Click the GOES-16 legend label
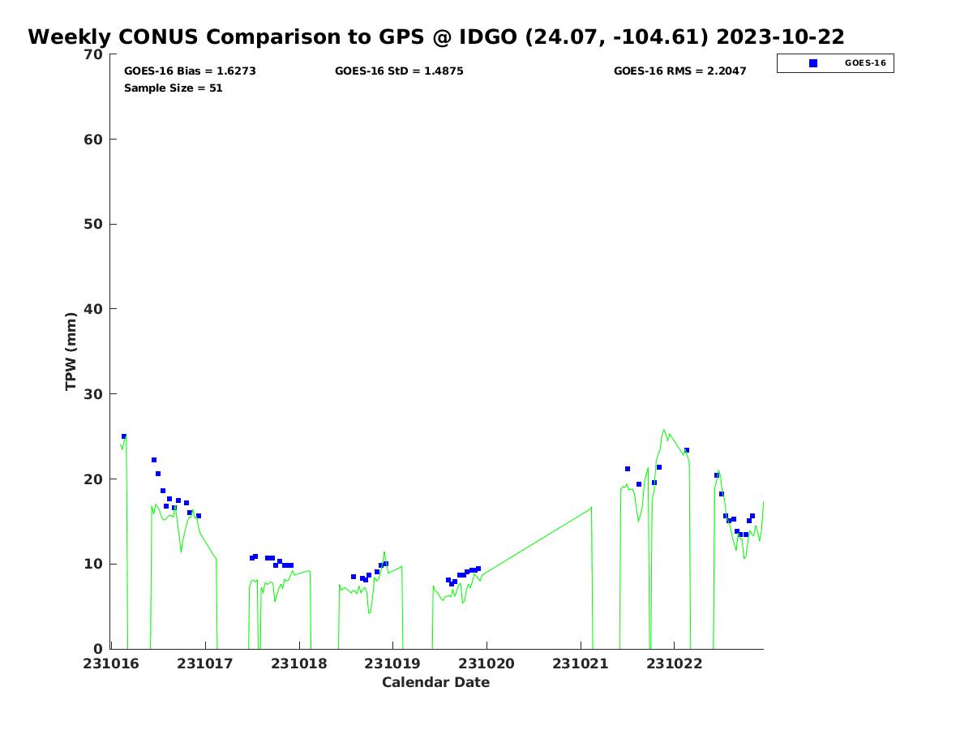Viewport: 973px width, 730px height. [x=865, y=63]
